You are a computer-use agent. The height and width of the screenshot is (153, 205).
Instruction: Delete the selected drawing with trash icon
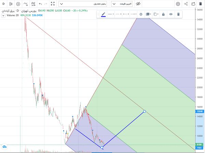click(x=178, y=14)
